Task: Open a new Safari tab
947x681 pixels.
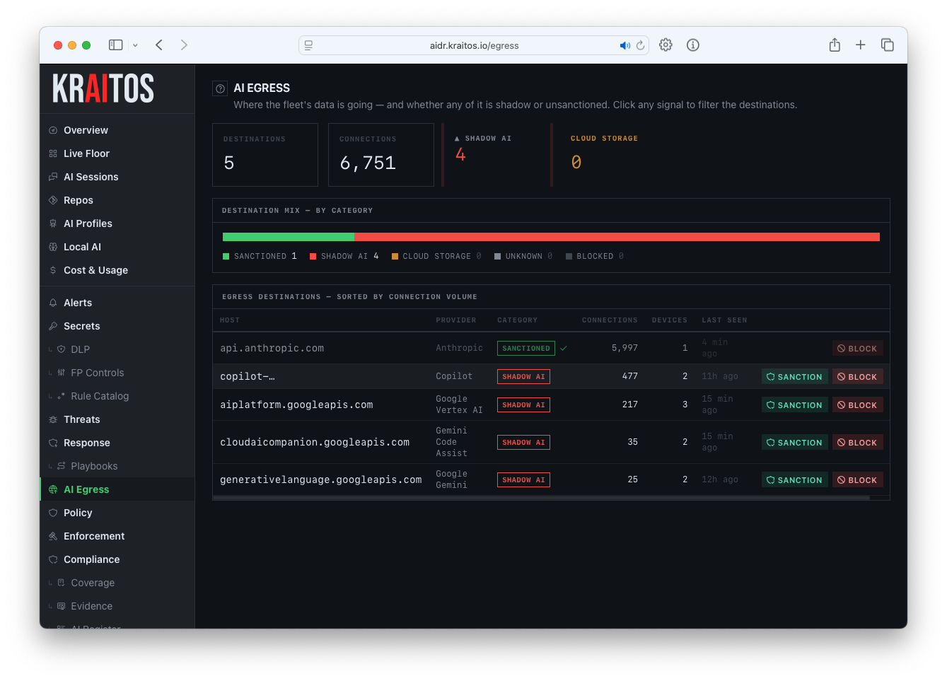Action: pos(861,45)
